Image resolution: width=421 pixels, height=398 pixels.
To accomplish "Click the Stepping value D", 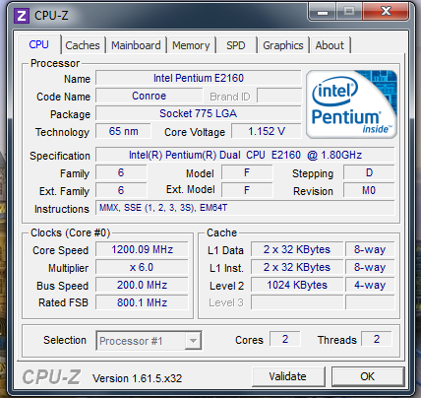I will pos(369,172).
